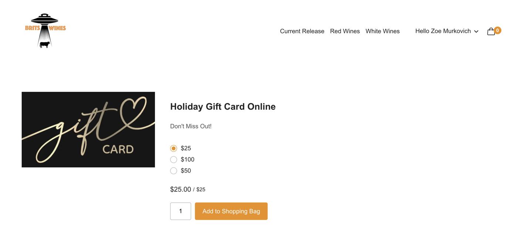Select the $50 gift card option
This screenshot has height=230, width=509.
point(173,171)
